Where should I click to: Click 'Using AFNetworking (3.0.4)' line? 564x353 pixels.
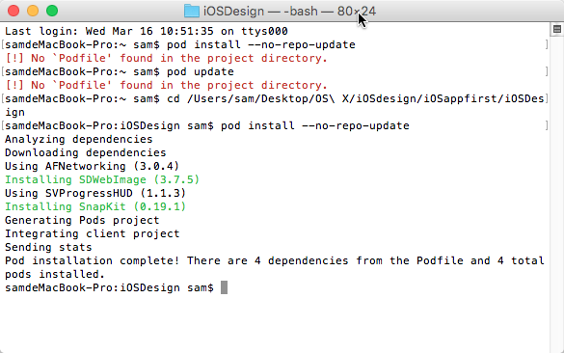tap(93, 166)
